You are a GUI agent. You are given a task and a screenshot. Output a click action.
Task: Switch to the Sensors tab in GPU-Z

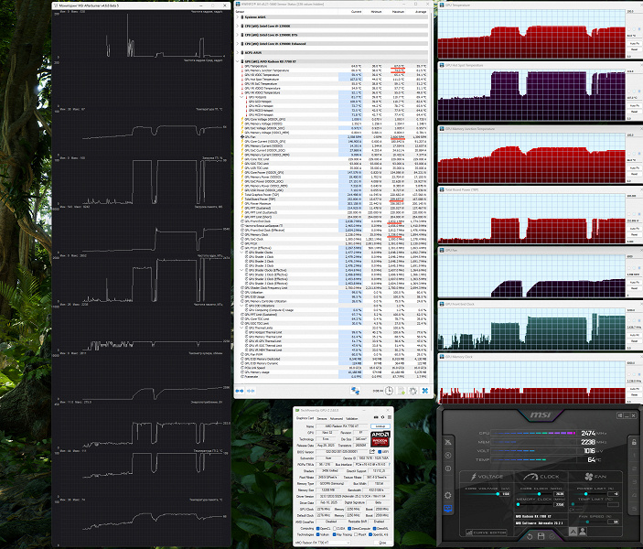322,418
